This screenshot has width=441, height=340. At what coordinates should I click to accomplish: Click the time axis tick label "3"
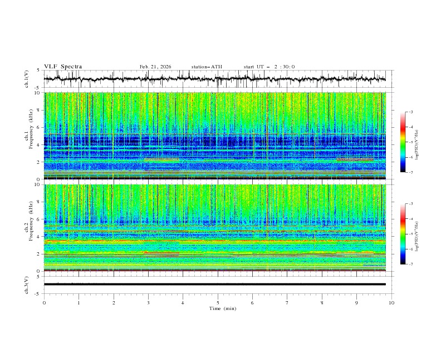[x=148, y=303]
